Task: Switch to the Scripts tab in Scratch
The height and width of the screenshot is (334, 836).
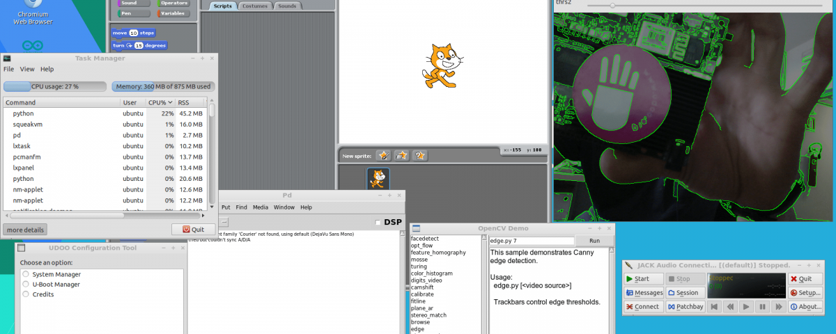Action: 223,6
